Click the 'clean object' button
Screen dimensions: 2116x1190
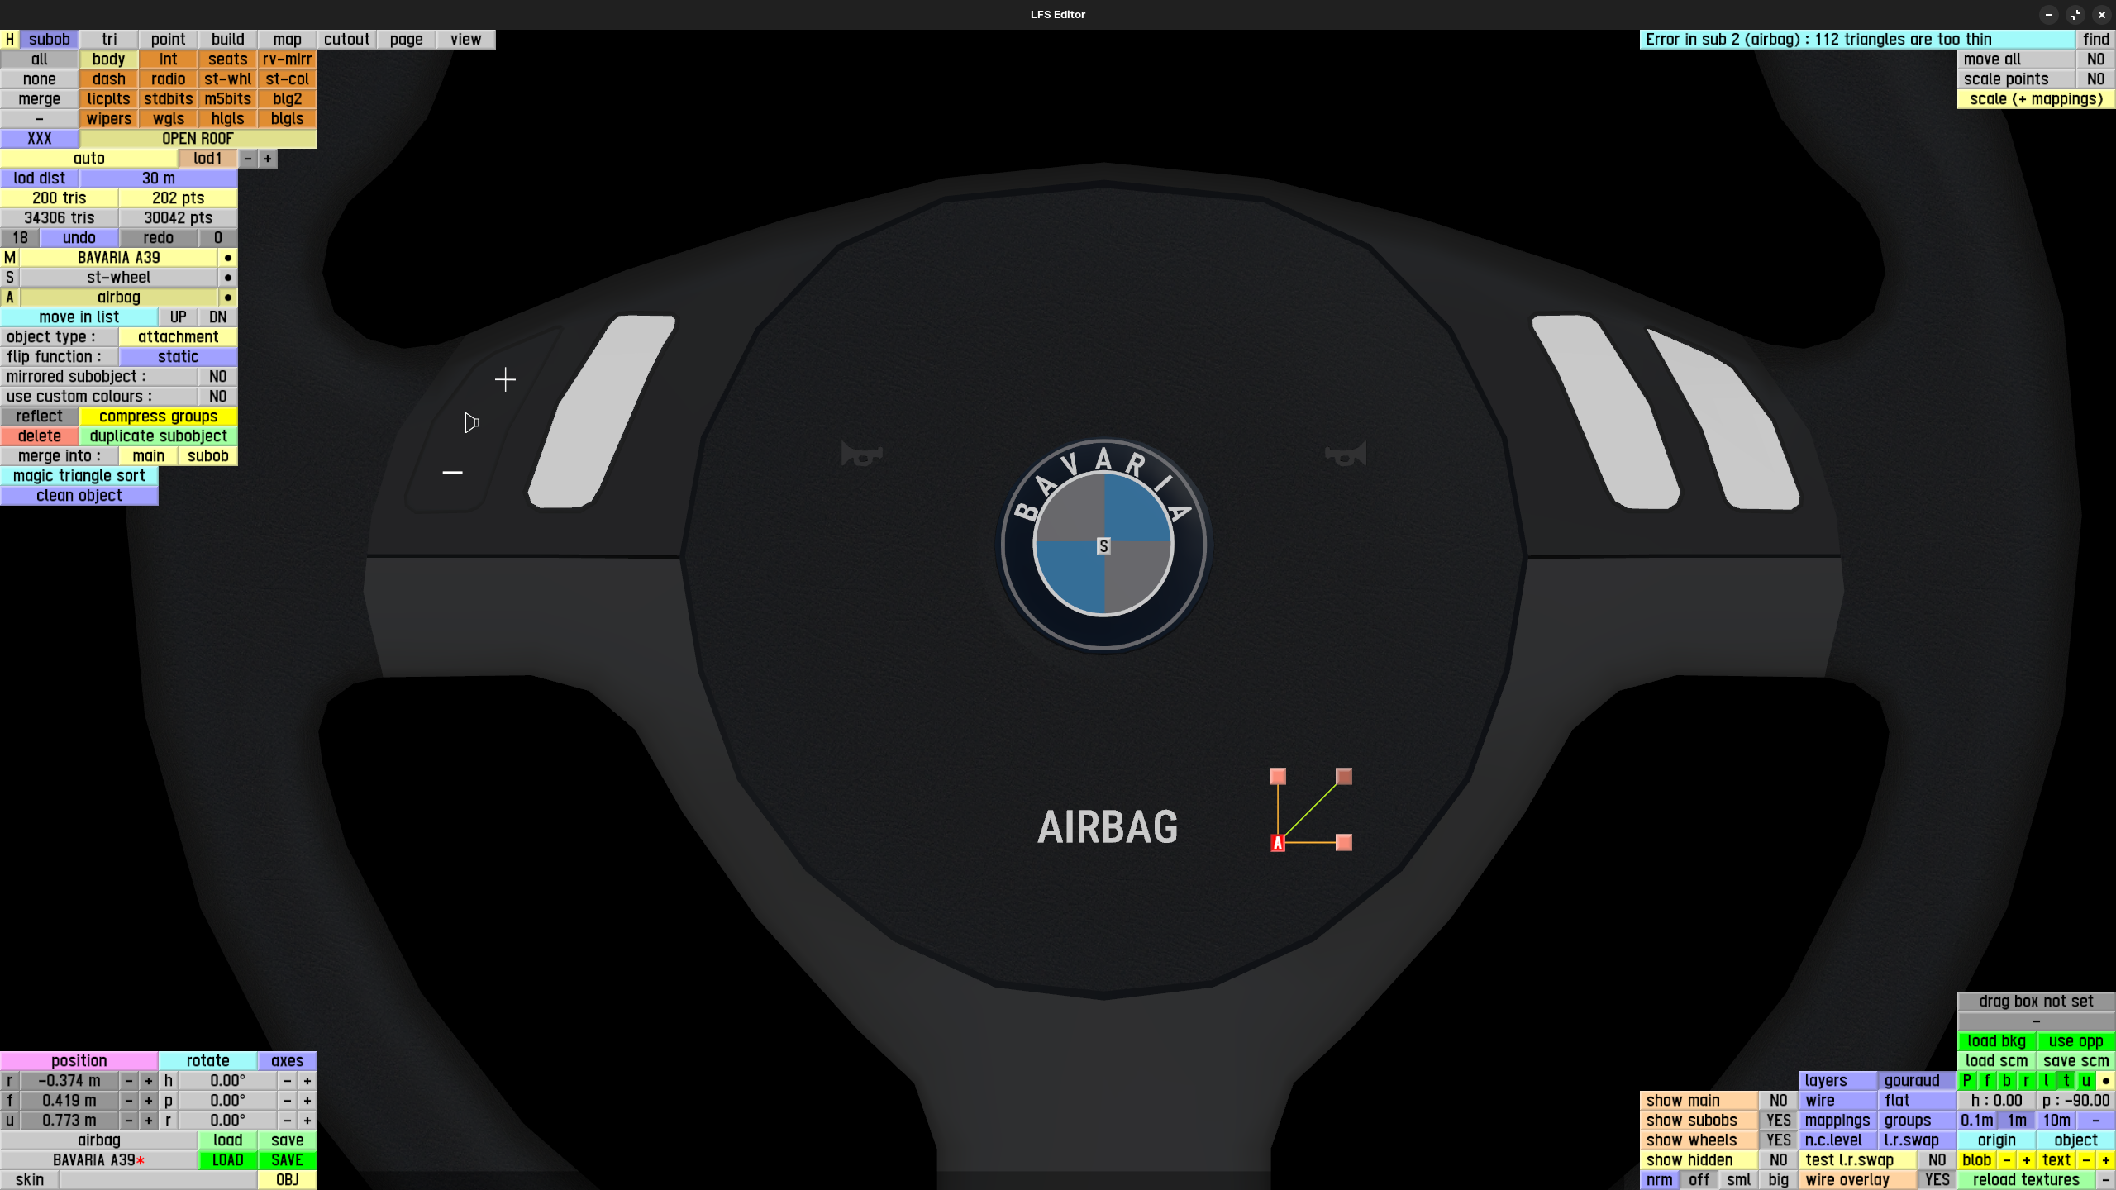79,496
